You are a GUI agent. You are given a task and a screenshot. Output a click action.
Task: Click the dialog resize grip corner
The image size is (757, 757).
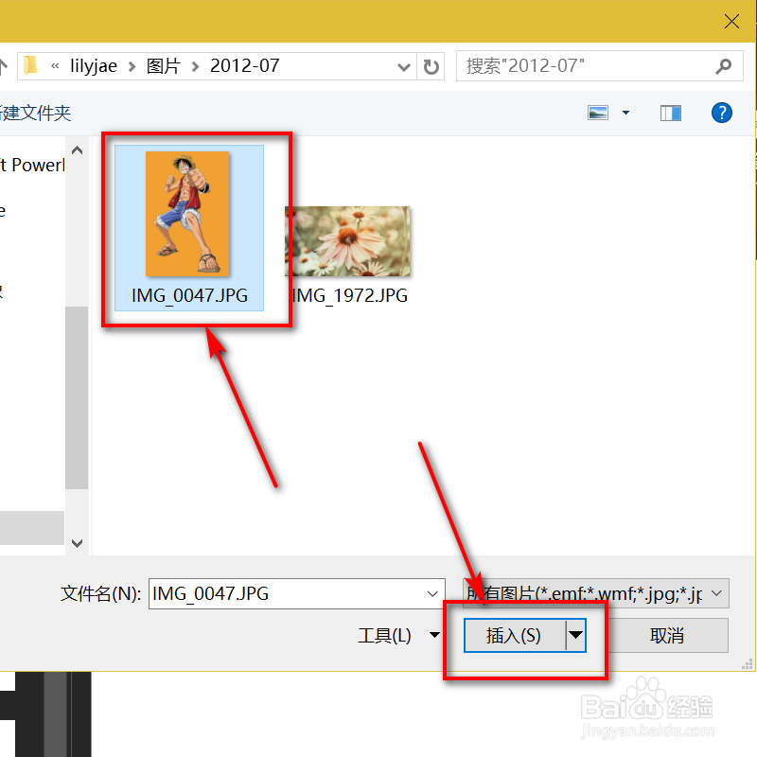pos(748,664)
